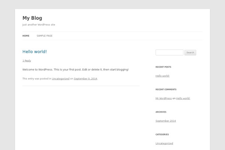Select the Home menu item

26,36
